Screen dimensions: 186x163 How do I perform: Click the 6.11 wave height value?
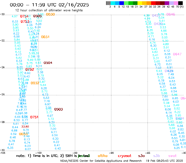click(54, 132)
